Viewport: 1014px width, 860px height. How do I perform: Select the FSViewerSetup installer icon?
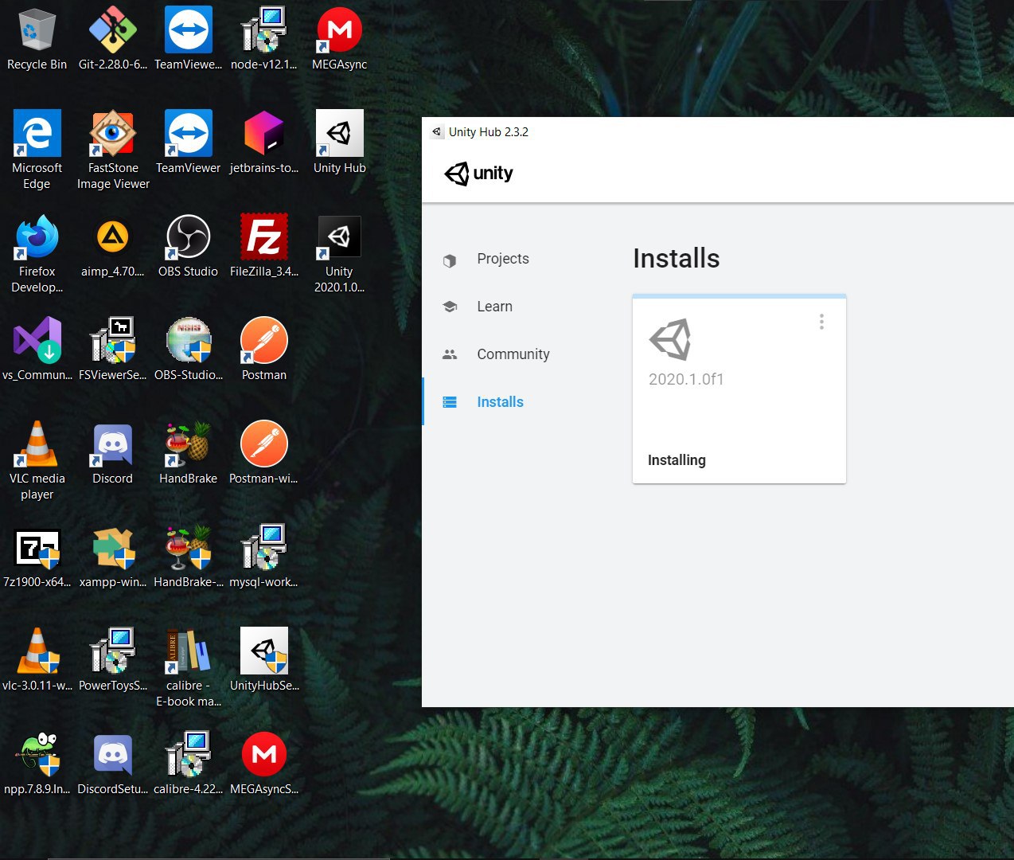point(112,349)
